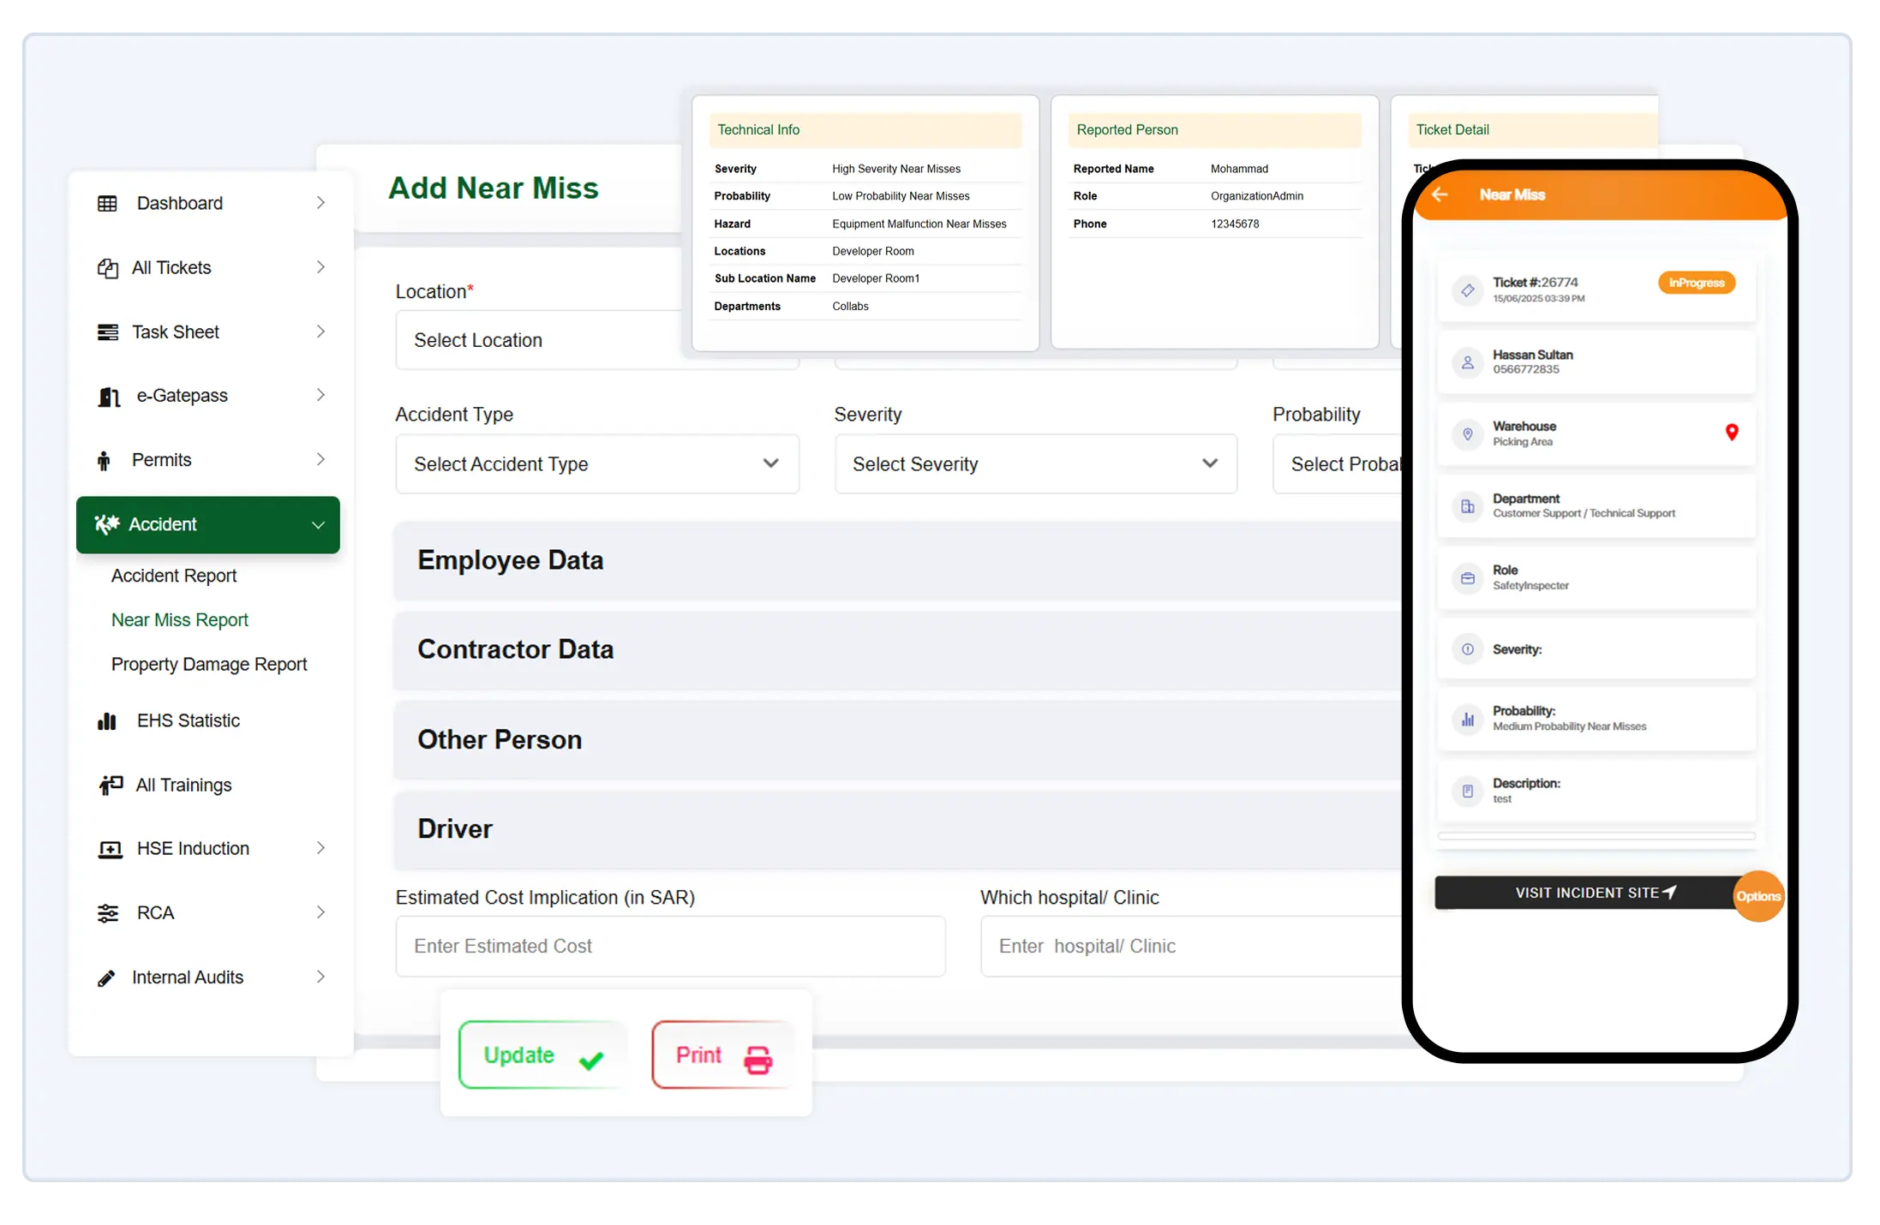
Task: Tap the red map pin beside Warehouse
Action: click(1732, 433)
